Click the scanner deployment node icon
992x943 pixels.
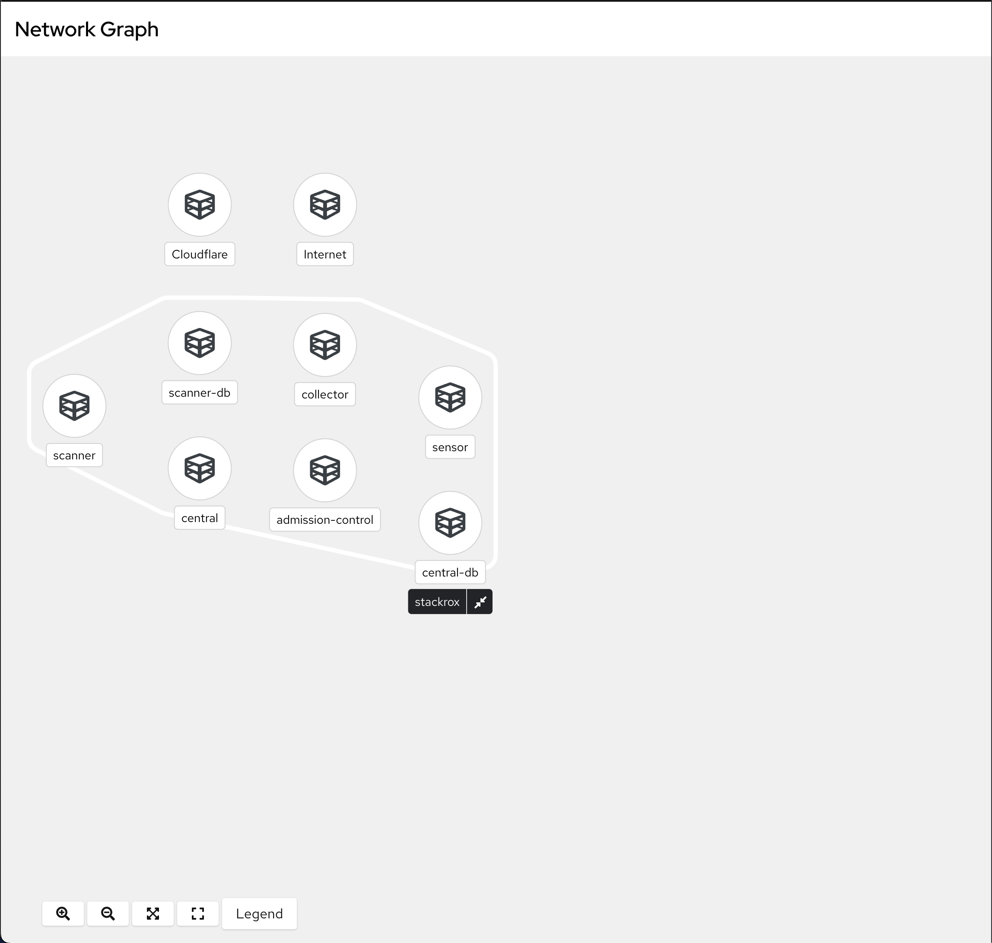coord(74,406)
